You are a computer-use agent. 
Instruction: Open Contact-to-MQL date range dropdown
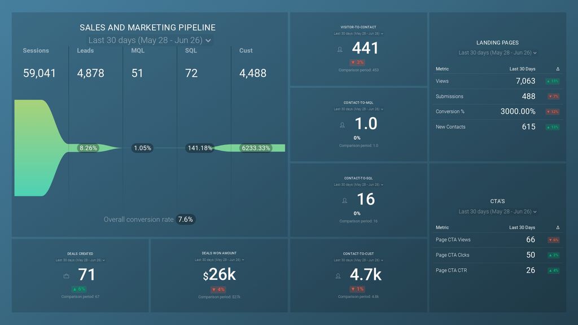click(x=358, y=109)
